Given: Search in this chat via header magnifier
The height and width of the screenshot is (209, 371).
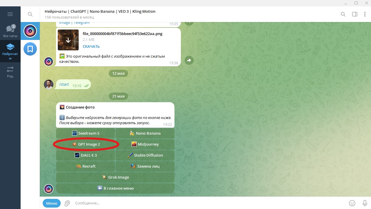Looking at the screenshot, I should [x=343, y=14].
